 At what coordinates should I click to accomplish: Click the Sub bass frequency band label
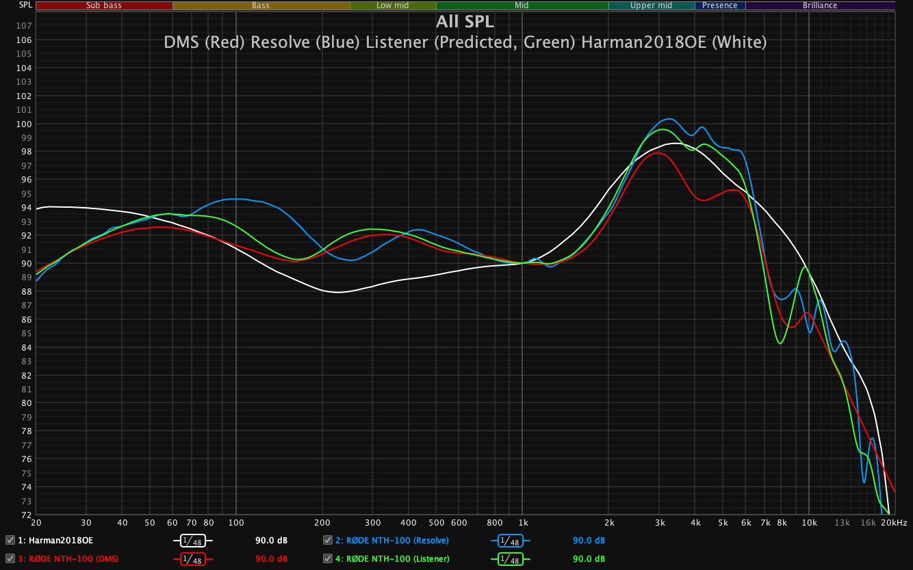[x=104, y=5]
